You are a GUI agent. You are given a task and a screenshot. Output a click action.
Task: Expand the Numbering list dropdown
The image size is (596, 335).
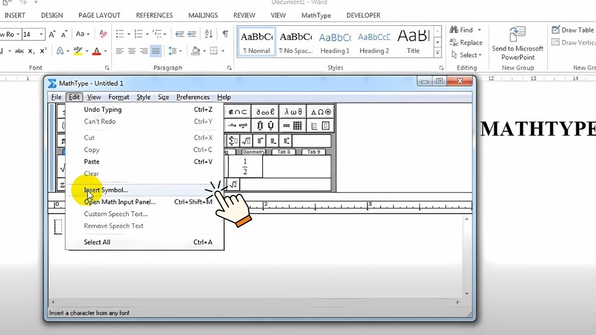tap(148, 34)
